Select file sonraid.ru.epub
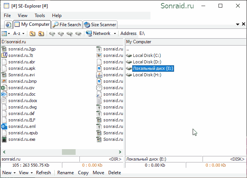This screenshot has height=178, width=247. [23, 133]
